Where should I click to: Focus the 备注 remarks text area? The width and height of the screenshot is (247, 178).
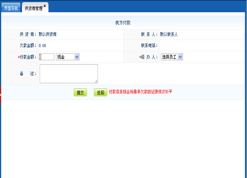tap(68, 73)
